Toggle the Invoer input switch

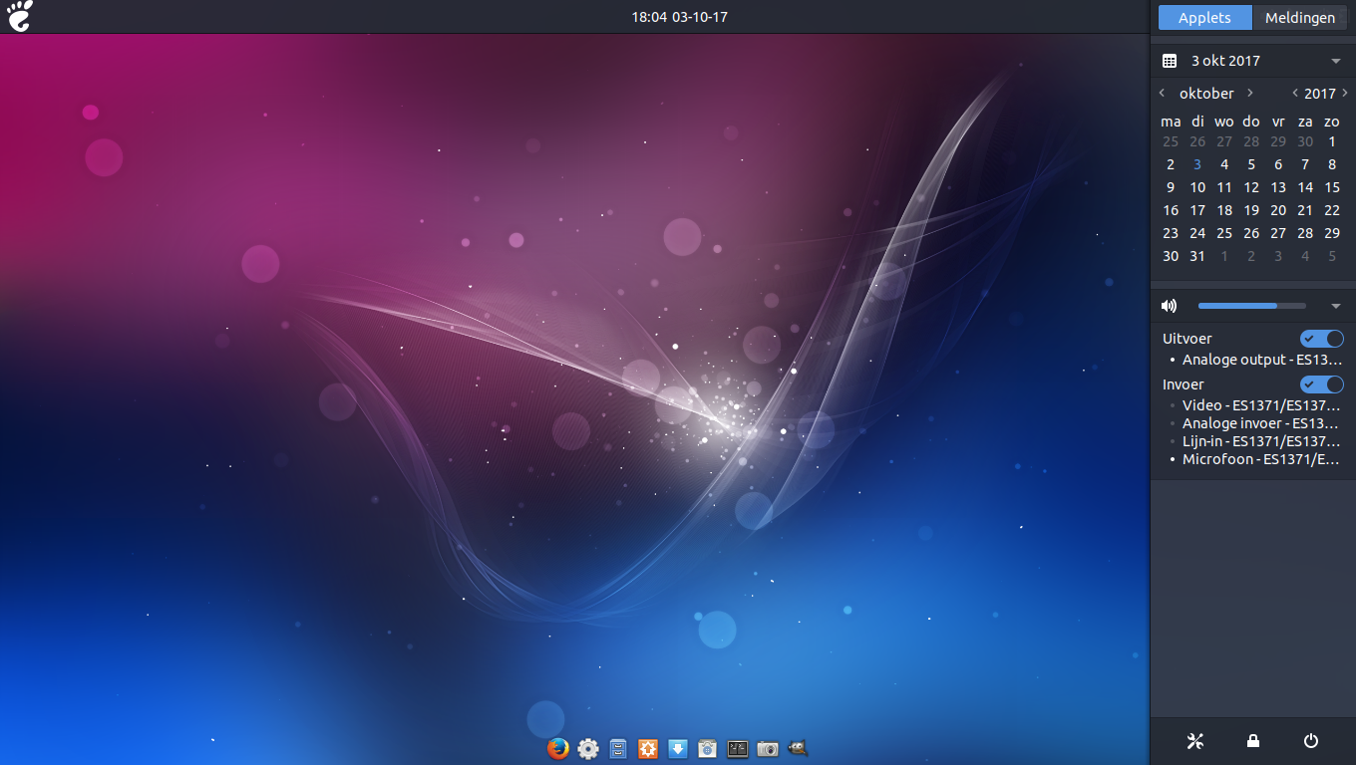click(x=1321, y=384)
